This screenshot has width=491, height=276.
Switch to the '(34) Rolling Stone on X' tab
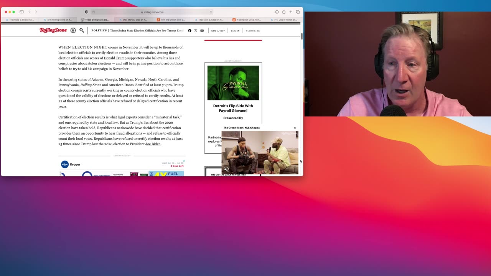58,20
